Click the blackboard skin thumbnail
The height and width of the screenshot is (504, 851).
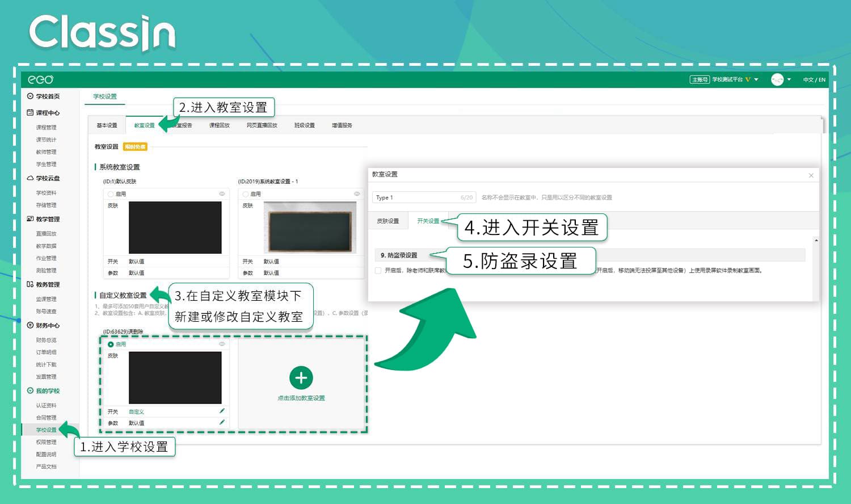(x=309, y=228)
